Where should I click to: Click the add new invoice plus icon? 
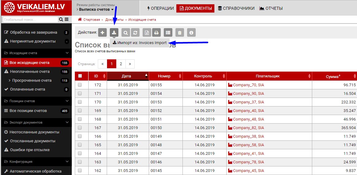[102, 33]
